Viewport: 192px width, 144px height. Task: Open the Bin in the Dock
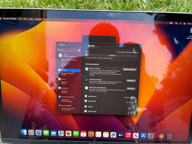[x=169, y=137]
